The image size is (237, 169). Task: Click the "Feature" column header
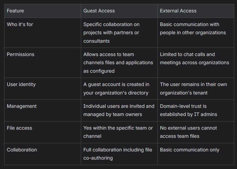[15, 11]
